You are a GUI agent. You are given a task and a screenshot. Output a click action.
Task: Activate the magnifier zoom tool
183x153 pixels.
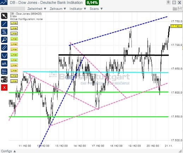tap(4, 40)
